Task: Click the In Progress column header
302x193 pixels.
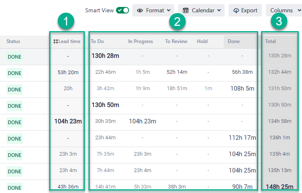Action: (141, 41)
